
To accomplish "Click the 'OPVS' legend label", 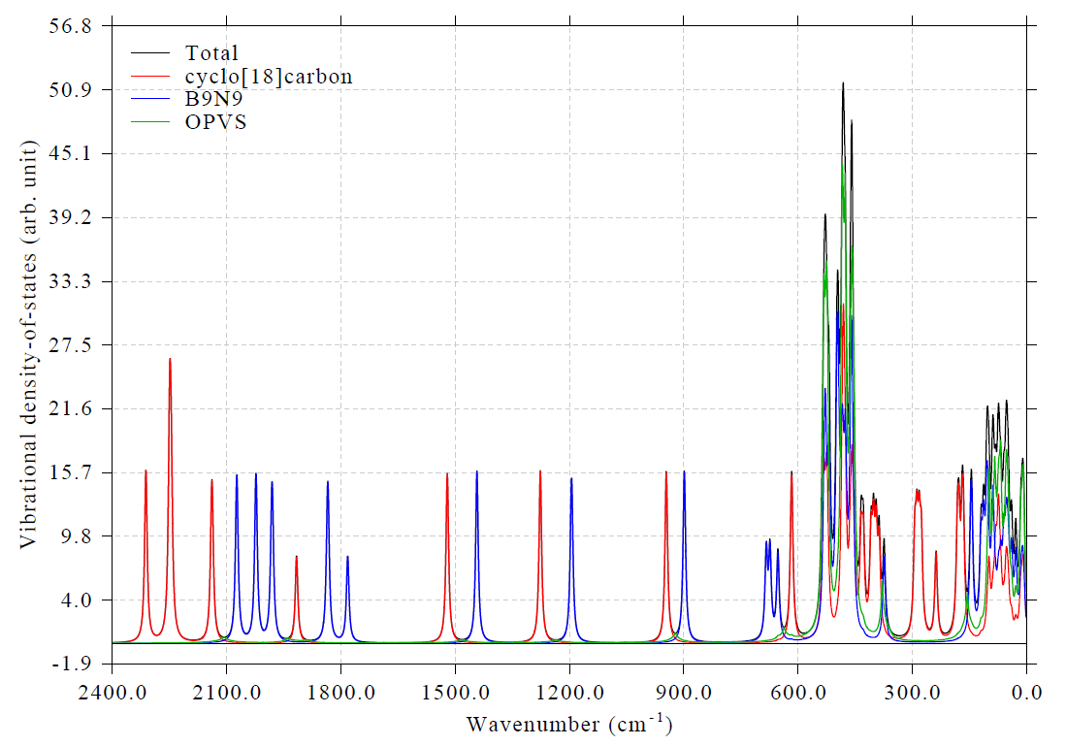I will (215, 122).
